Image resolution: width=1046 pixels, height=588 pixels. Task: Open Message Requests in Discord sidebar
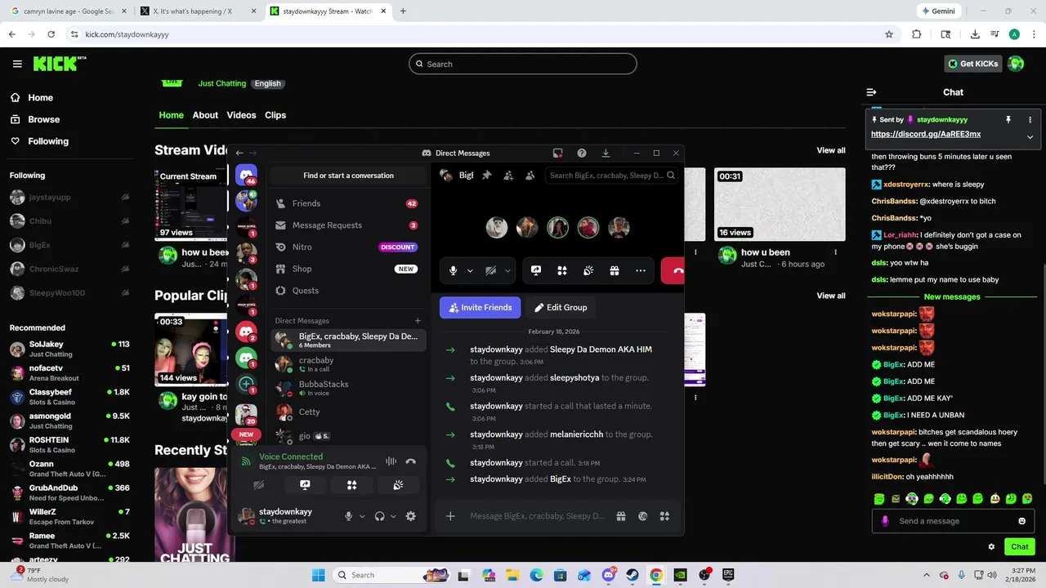pos(348,225)
